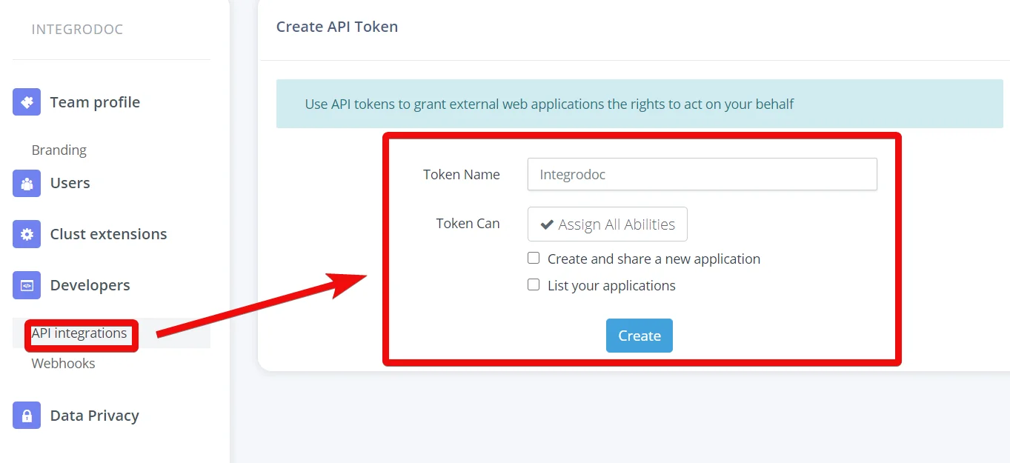
Task: Click the INTEGRODOC team name header
Action: click(77, 30)
